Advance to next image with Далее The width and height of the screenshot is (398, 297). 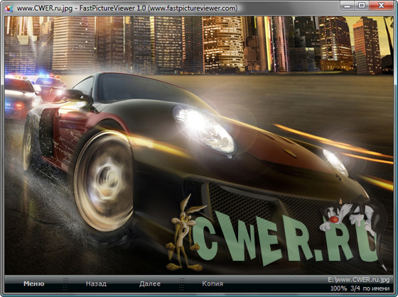(x=150, y=284)
